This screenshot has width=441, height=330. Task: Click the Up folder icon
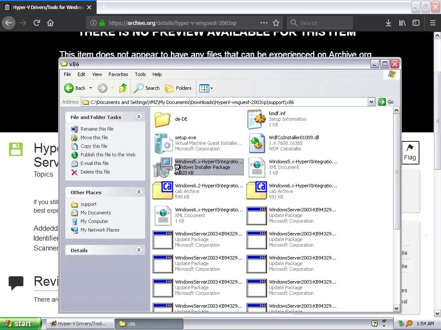pos(123,88)
